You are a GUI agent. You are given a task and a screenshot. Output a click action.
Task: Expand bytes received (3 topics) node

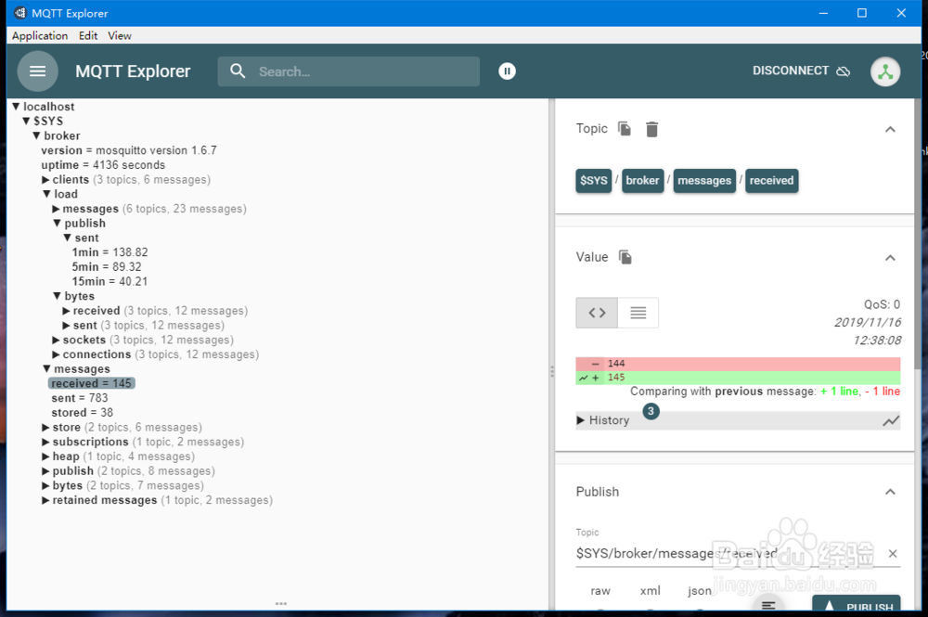(66, 311)
